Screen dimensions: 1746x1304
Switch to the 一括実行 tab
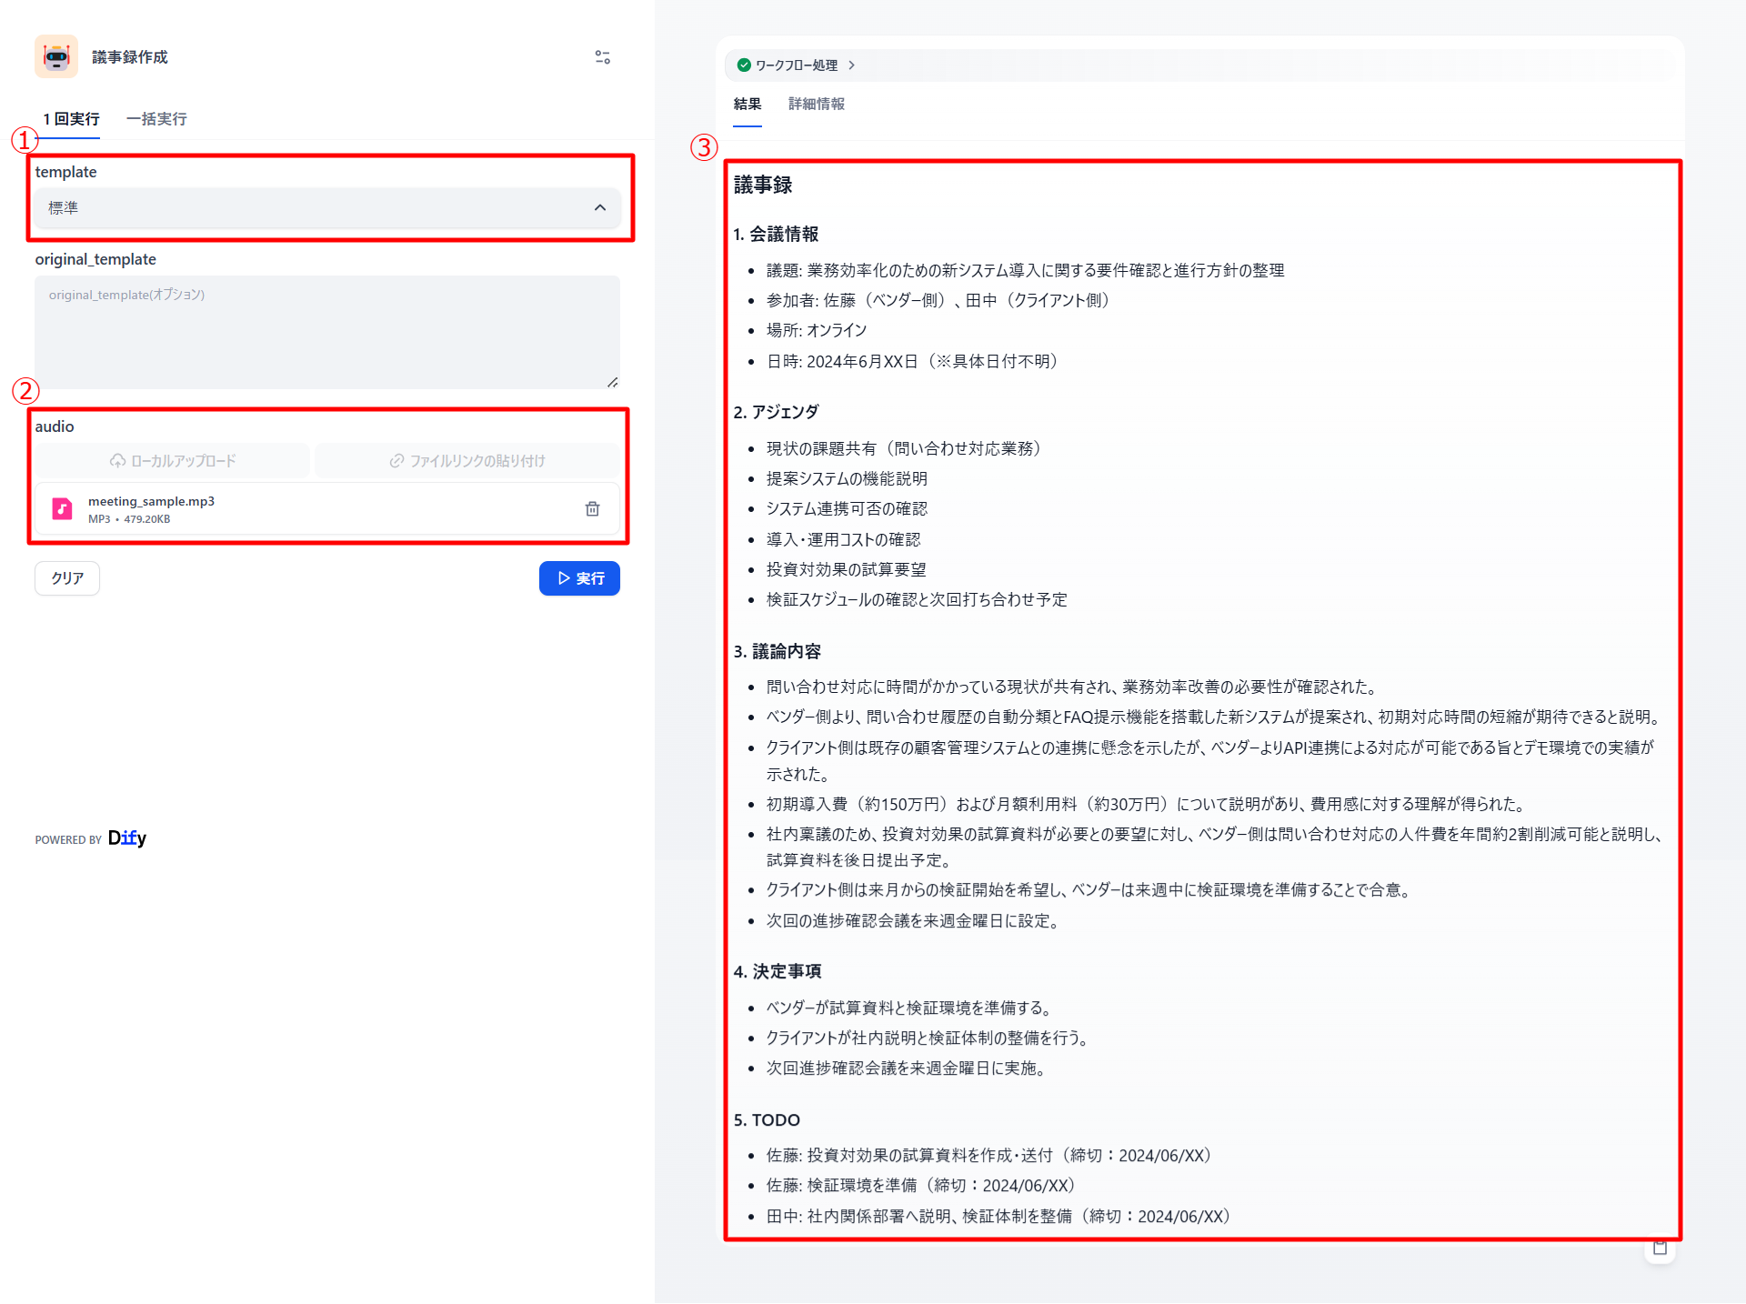(x=156, y=119)
